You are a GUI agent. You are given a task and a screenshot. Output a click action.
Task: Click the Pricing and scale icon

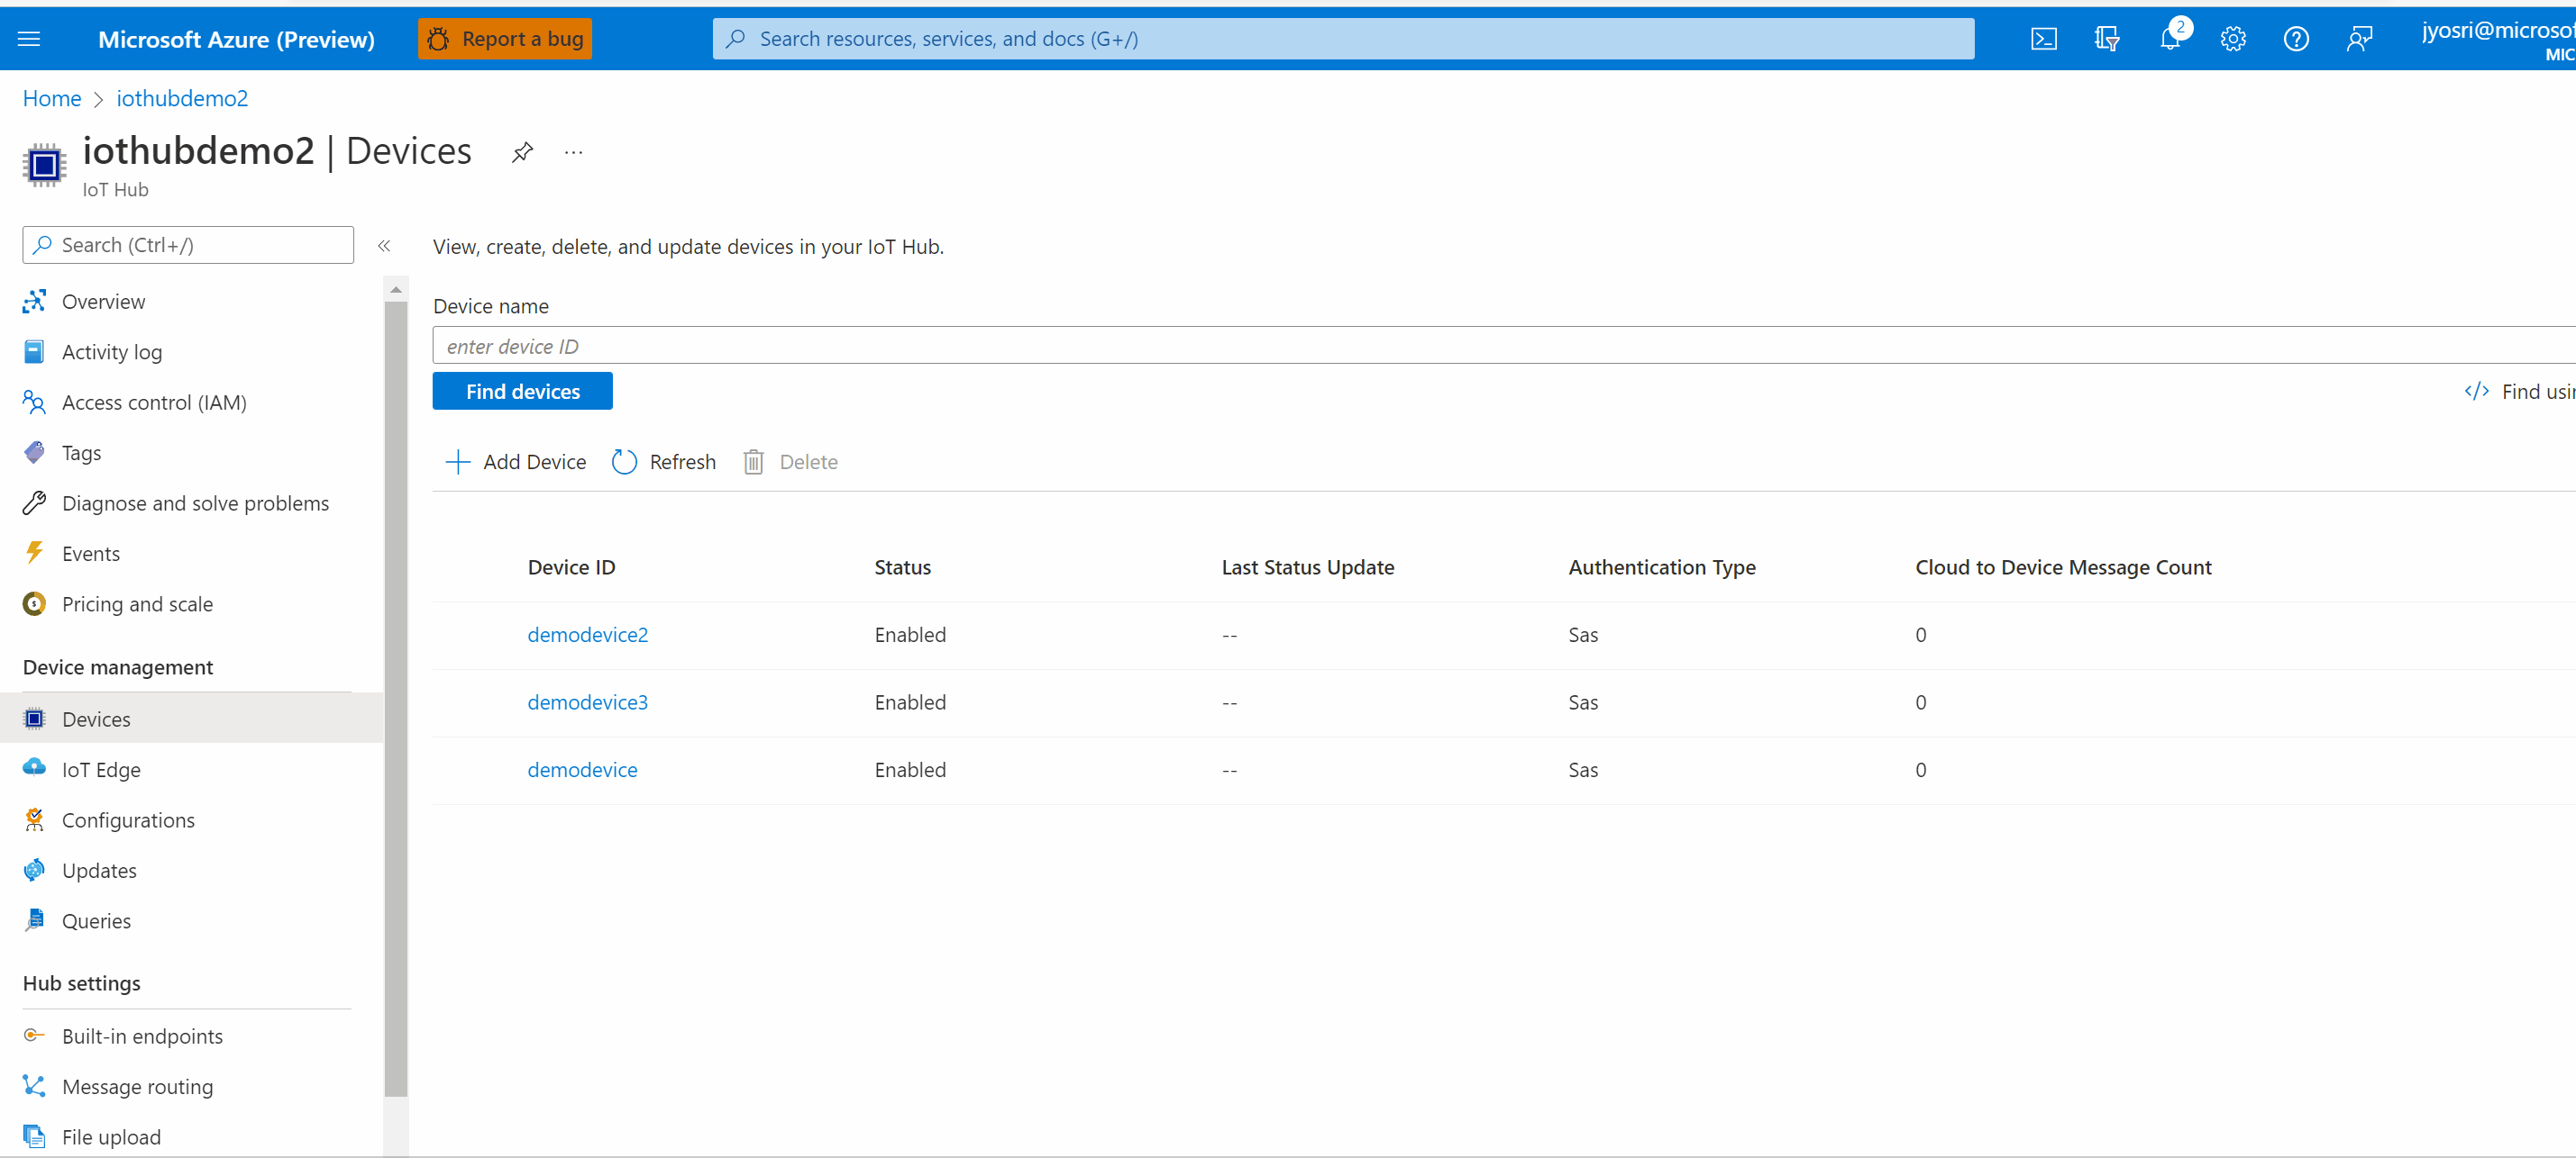(34, 602)
